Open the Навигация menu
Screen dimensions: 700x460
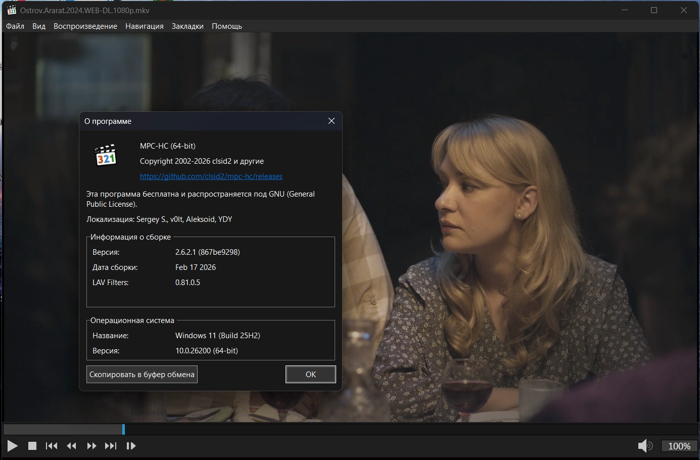click(145, 26)
